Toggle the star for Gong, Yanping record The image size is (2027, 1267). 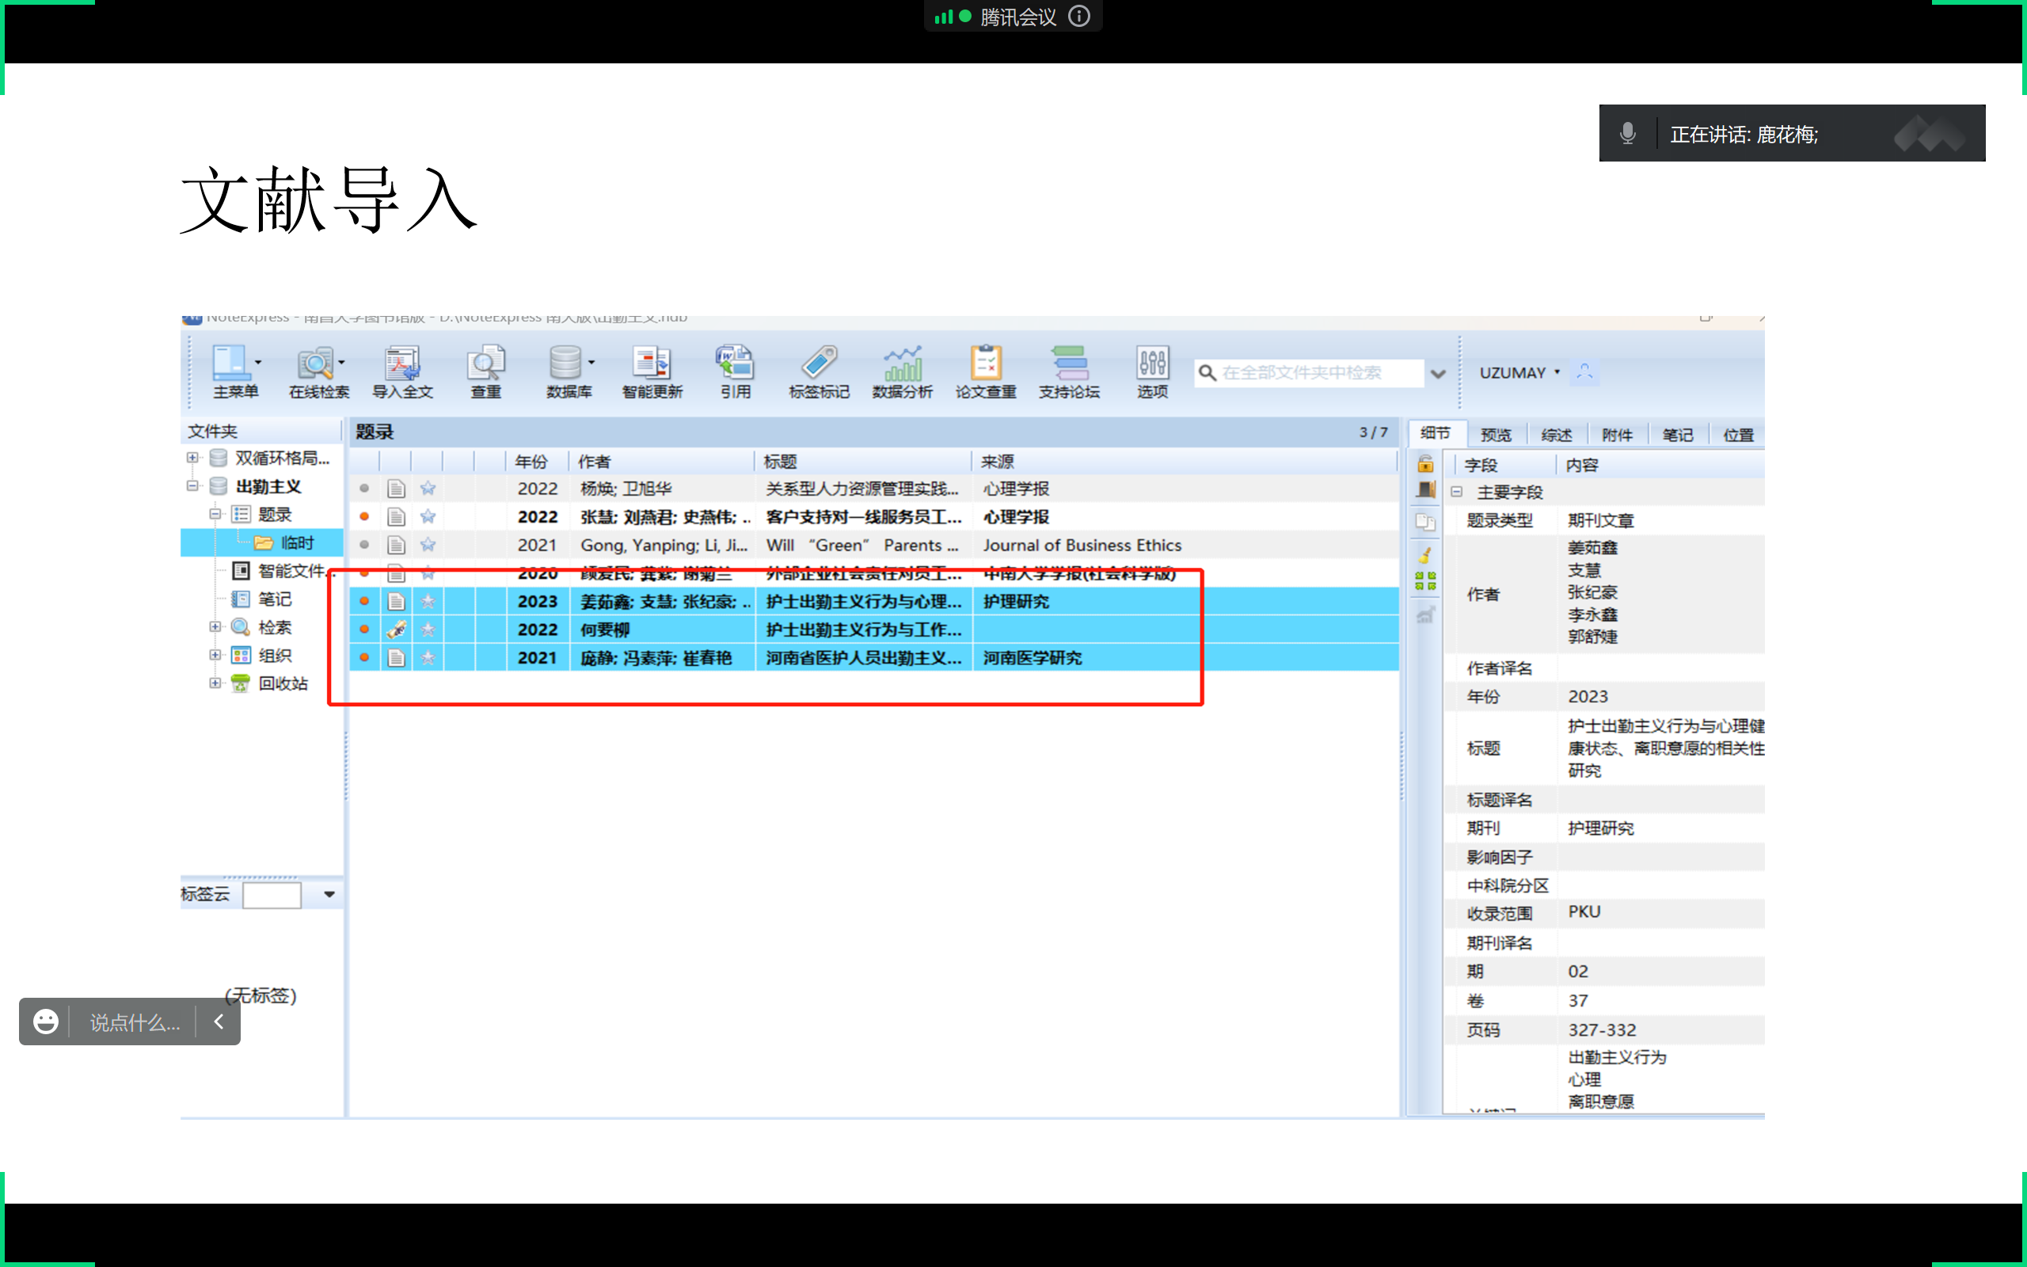point(428,545)
